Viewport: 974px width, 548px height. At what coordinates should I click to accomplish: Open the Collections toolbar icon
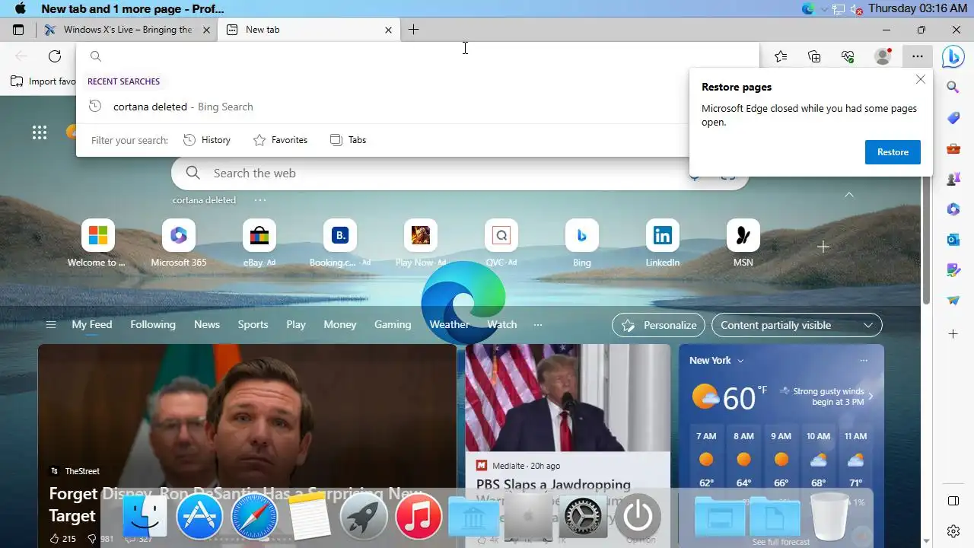click(x=814, y=56)
